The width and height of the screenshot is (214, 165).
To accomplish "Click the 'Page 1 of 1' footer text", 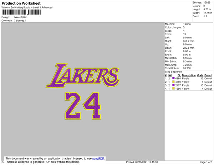I will click(x=206, y=162).
